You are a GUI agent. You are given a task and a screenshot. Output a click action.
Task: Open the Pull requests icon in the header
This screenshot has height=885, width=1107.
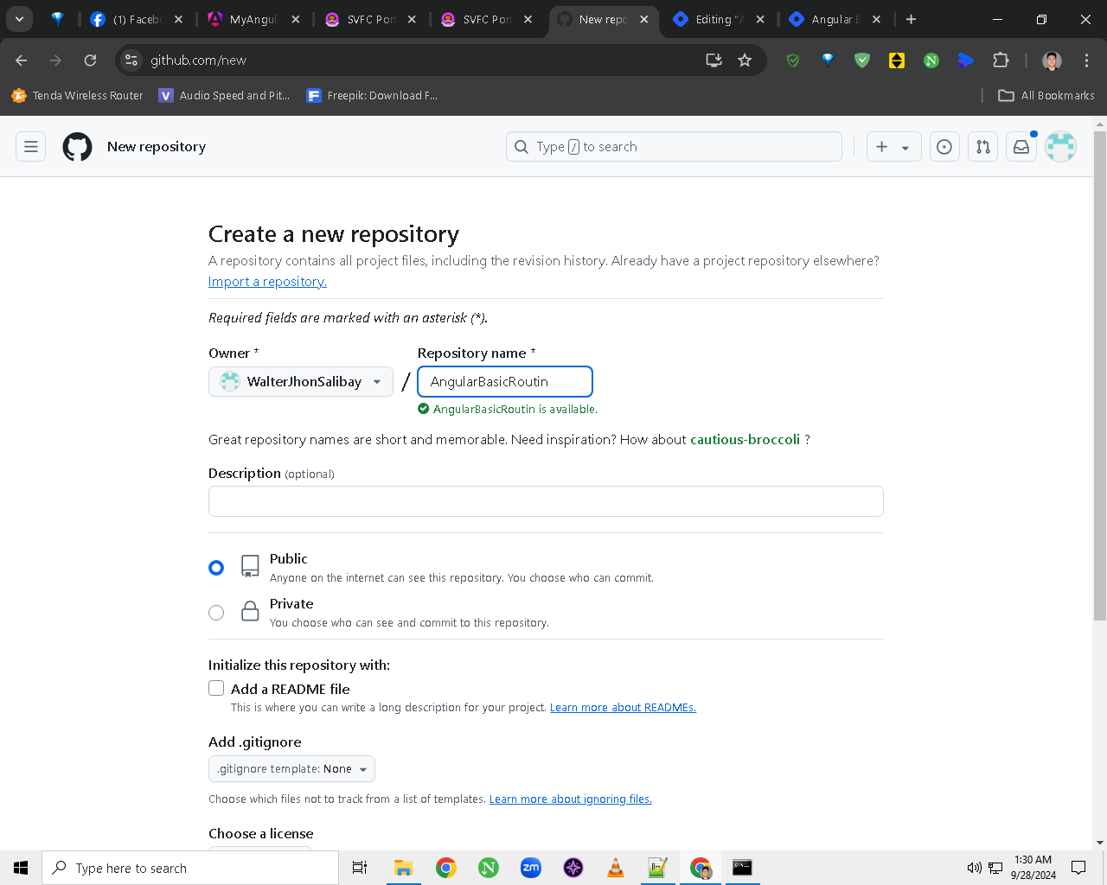pyautogui.click(x=983, y=147)
